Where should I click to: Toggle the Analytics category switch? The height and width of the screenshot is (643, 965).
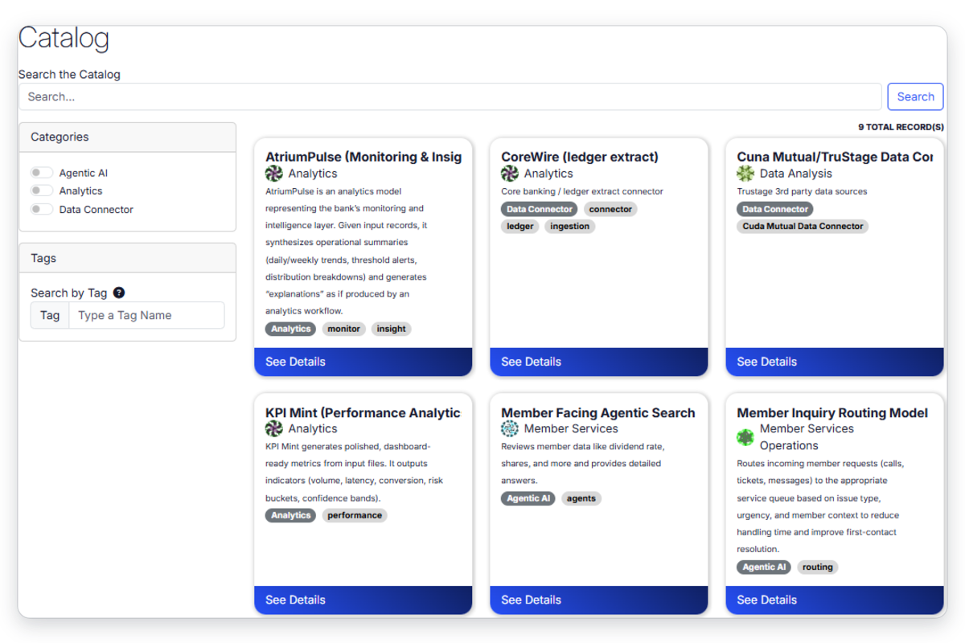pos(42,190)
